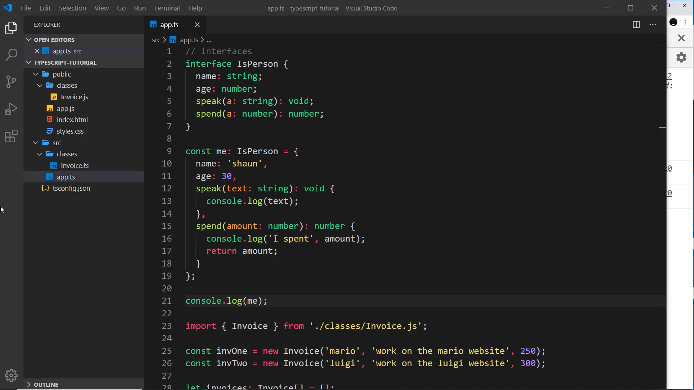Close the app.ts editor tab

point(197,25)
